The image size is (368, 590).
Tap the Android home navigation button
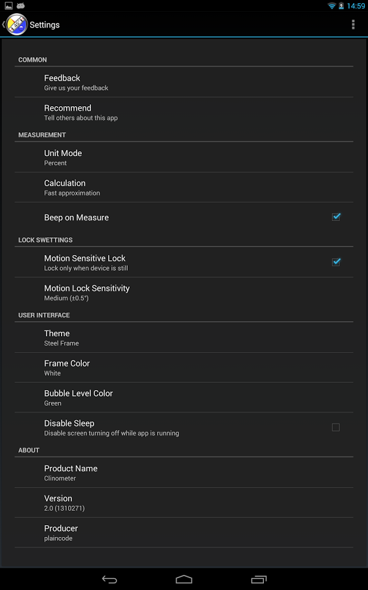coord(184,580)
